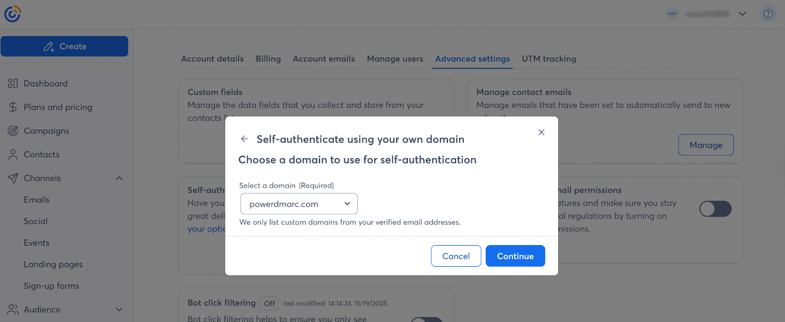This screenshot has width=785, height=322.
Task: Click the Dashboard sidebar icon
Action: [x=13, y=84]
